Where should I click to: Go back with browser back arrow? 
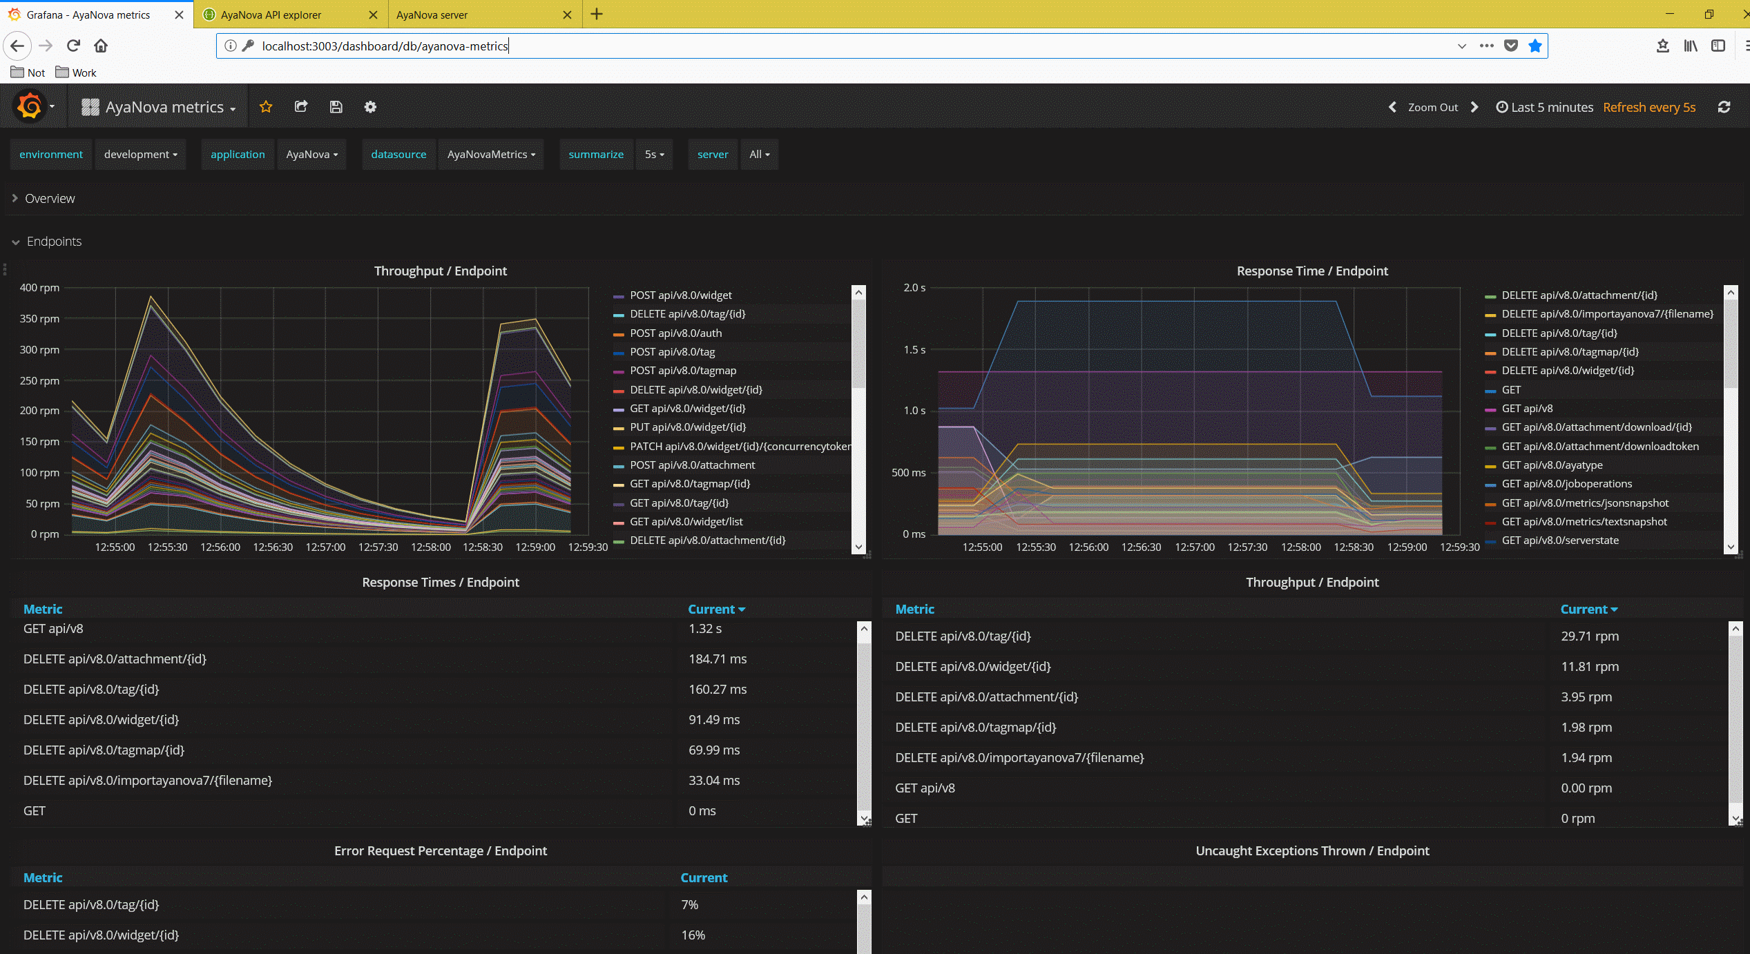point(17,46)
